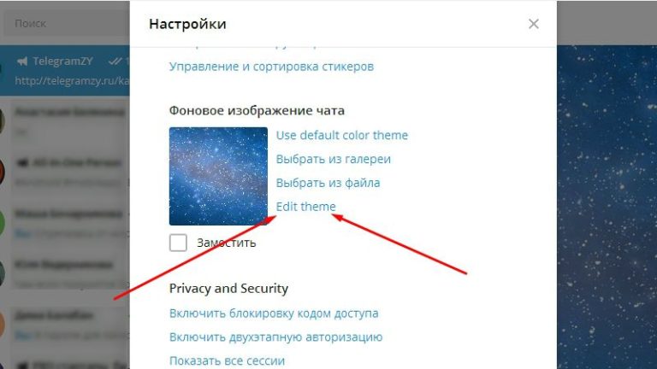657x369 pixels.
Task: Click the starry chat background preview thumbnail
Action: click(218, 176)
